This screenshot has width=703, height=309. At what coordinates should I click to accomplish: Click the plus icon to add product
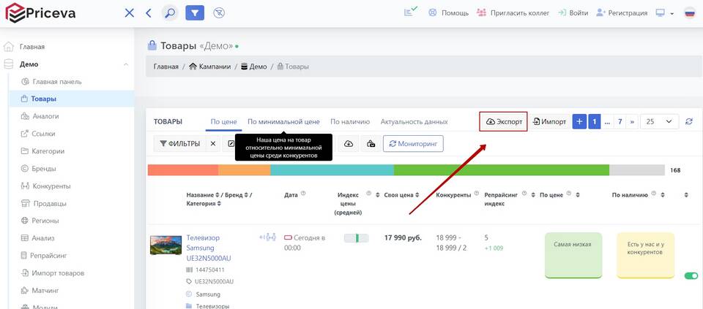(579, 122)
